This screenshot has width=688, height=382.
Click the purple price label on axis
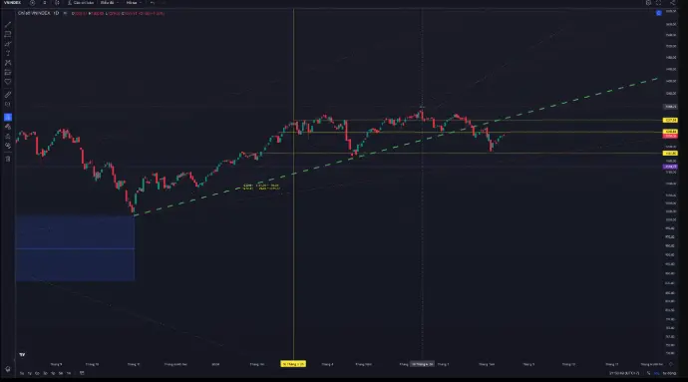coord(670,167)
